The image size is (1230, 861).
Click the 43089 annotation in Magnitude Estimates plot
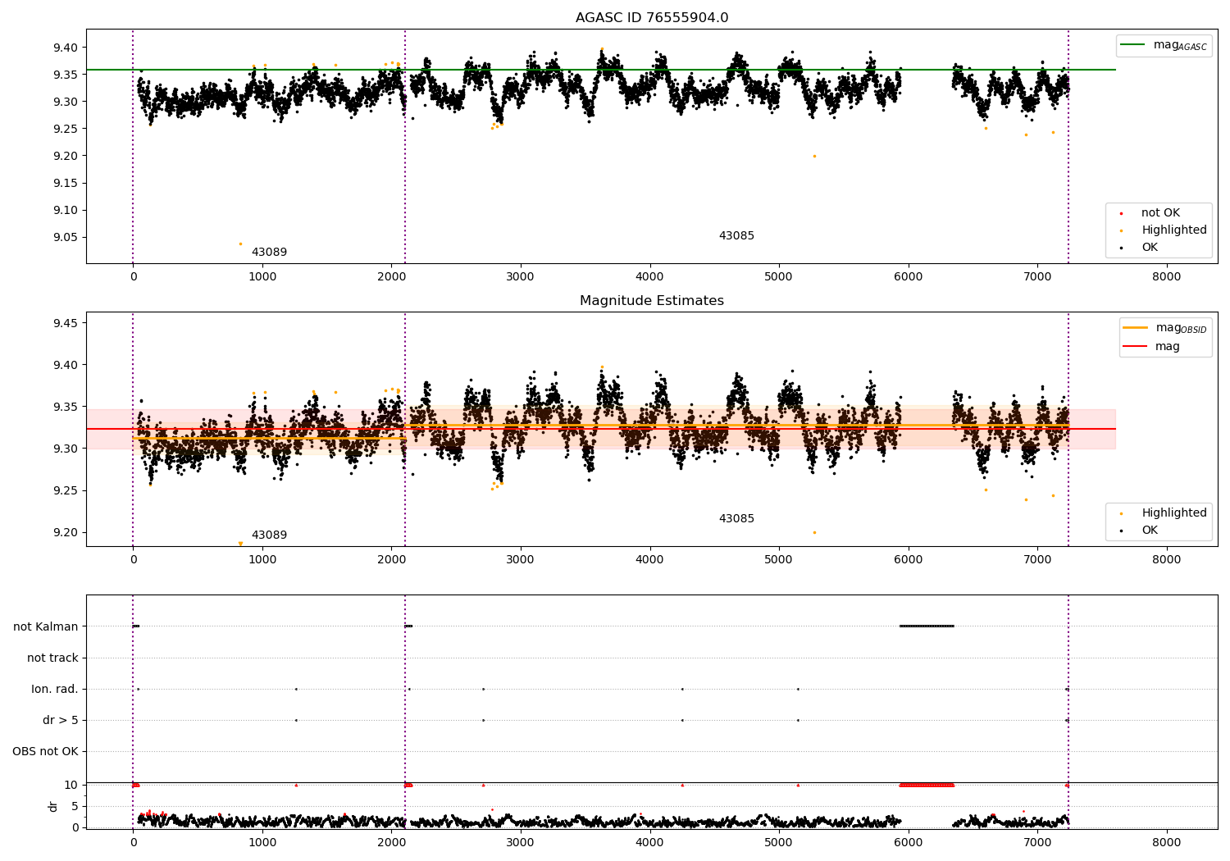coord(269,535)
